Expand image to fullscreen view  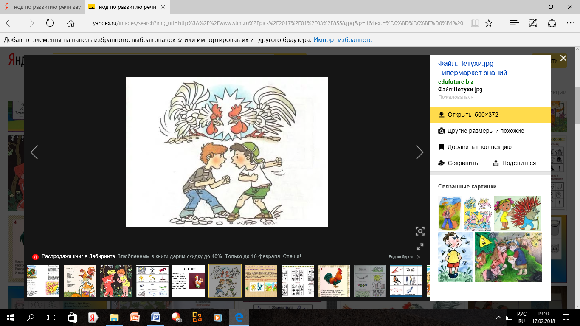(x=420, y=247)
